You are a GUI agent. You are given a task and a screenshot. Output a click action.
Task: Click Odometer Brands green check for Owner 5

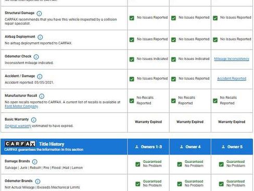(221, 184)
